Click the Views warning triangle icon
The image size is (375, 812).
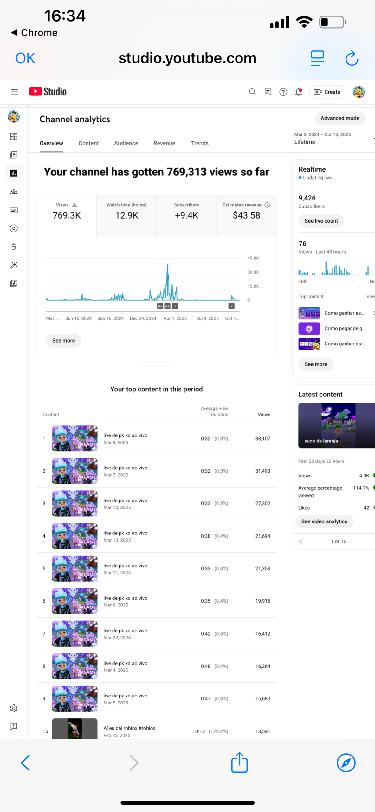pos(74,205)
